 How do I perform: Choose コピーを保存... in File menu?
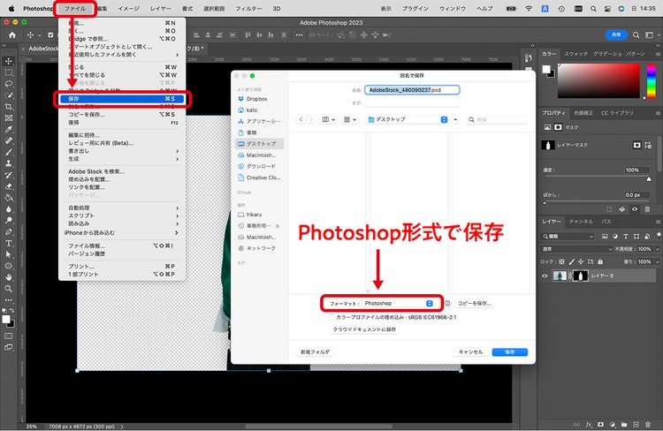pyautogui.click(x=123, y=115)
